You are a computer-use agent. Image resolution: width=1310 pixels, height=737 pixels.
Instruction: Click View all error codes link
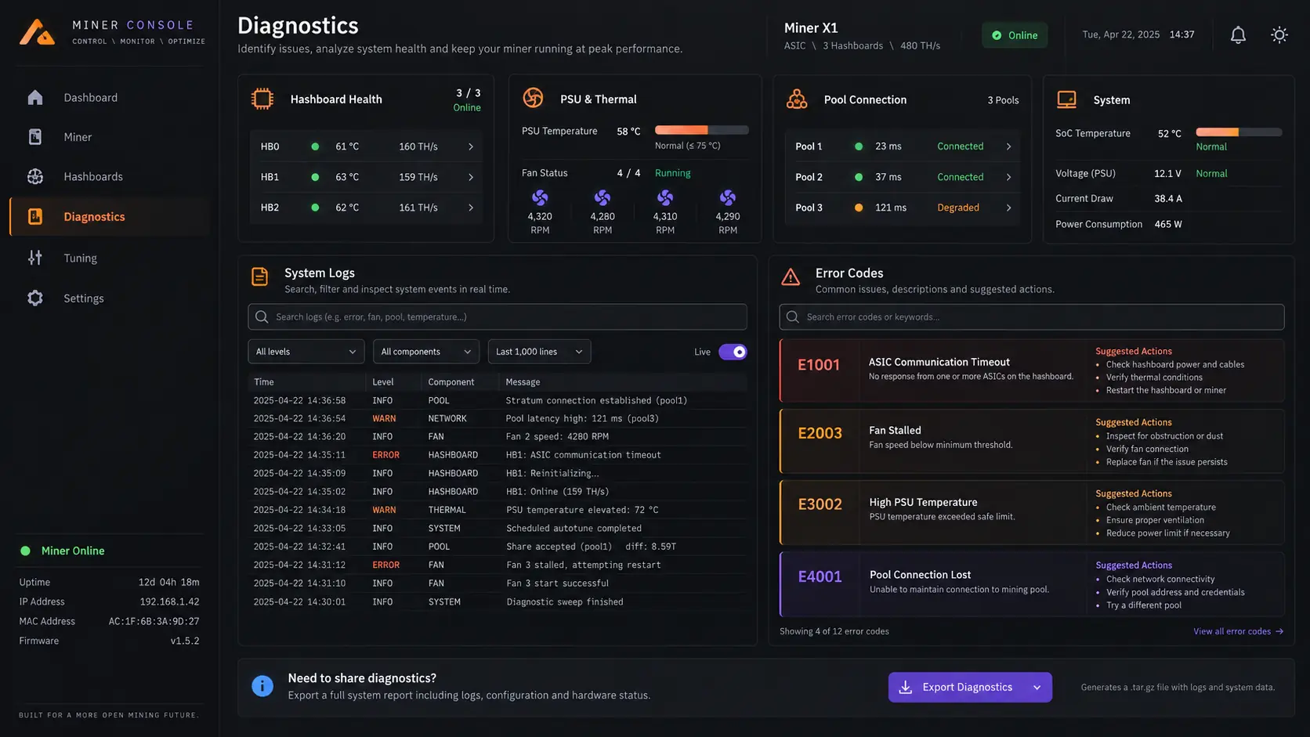pyautogui.click(x=1238, y=631)
